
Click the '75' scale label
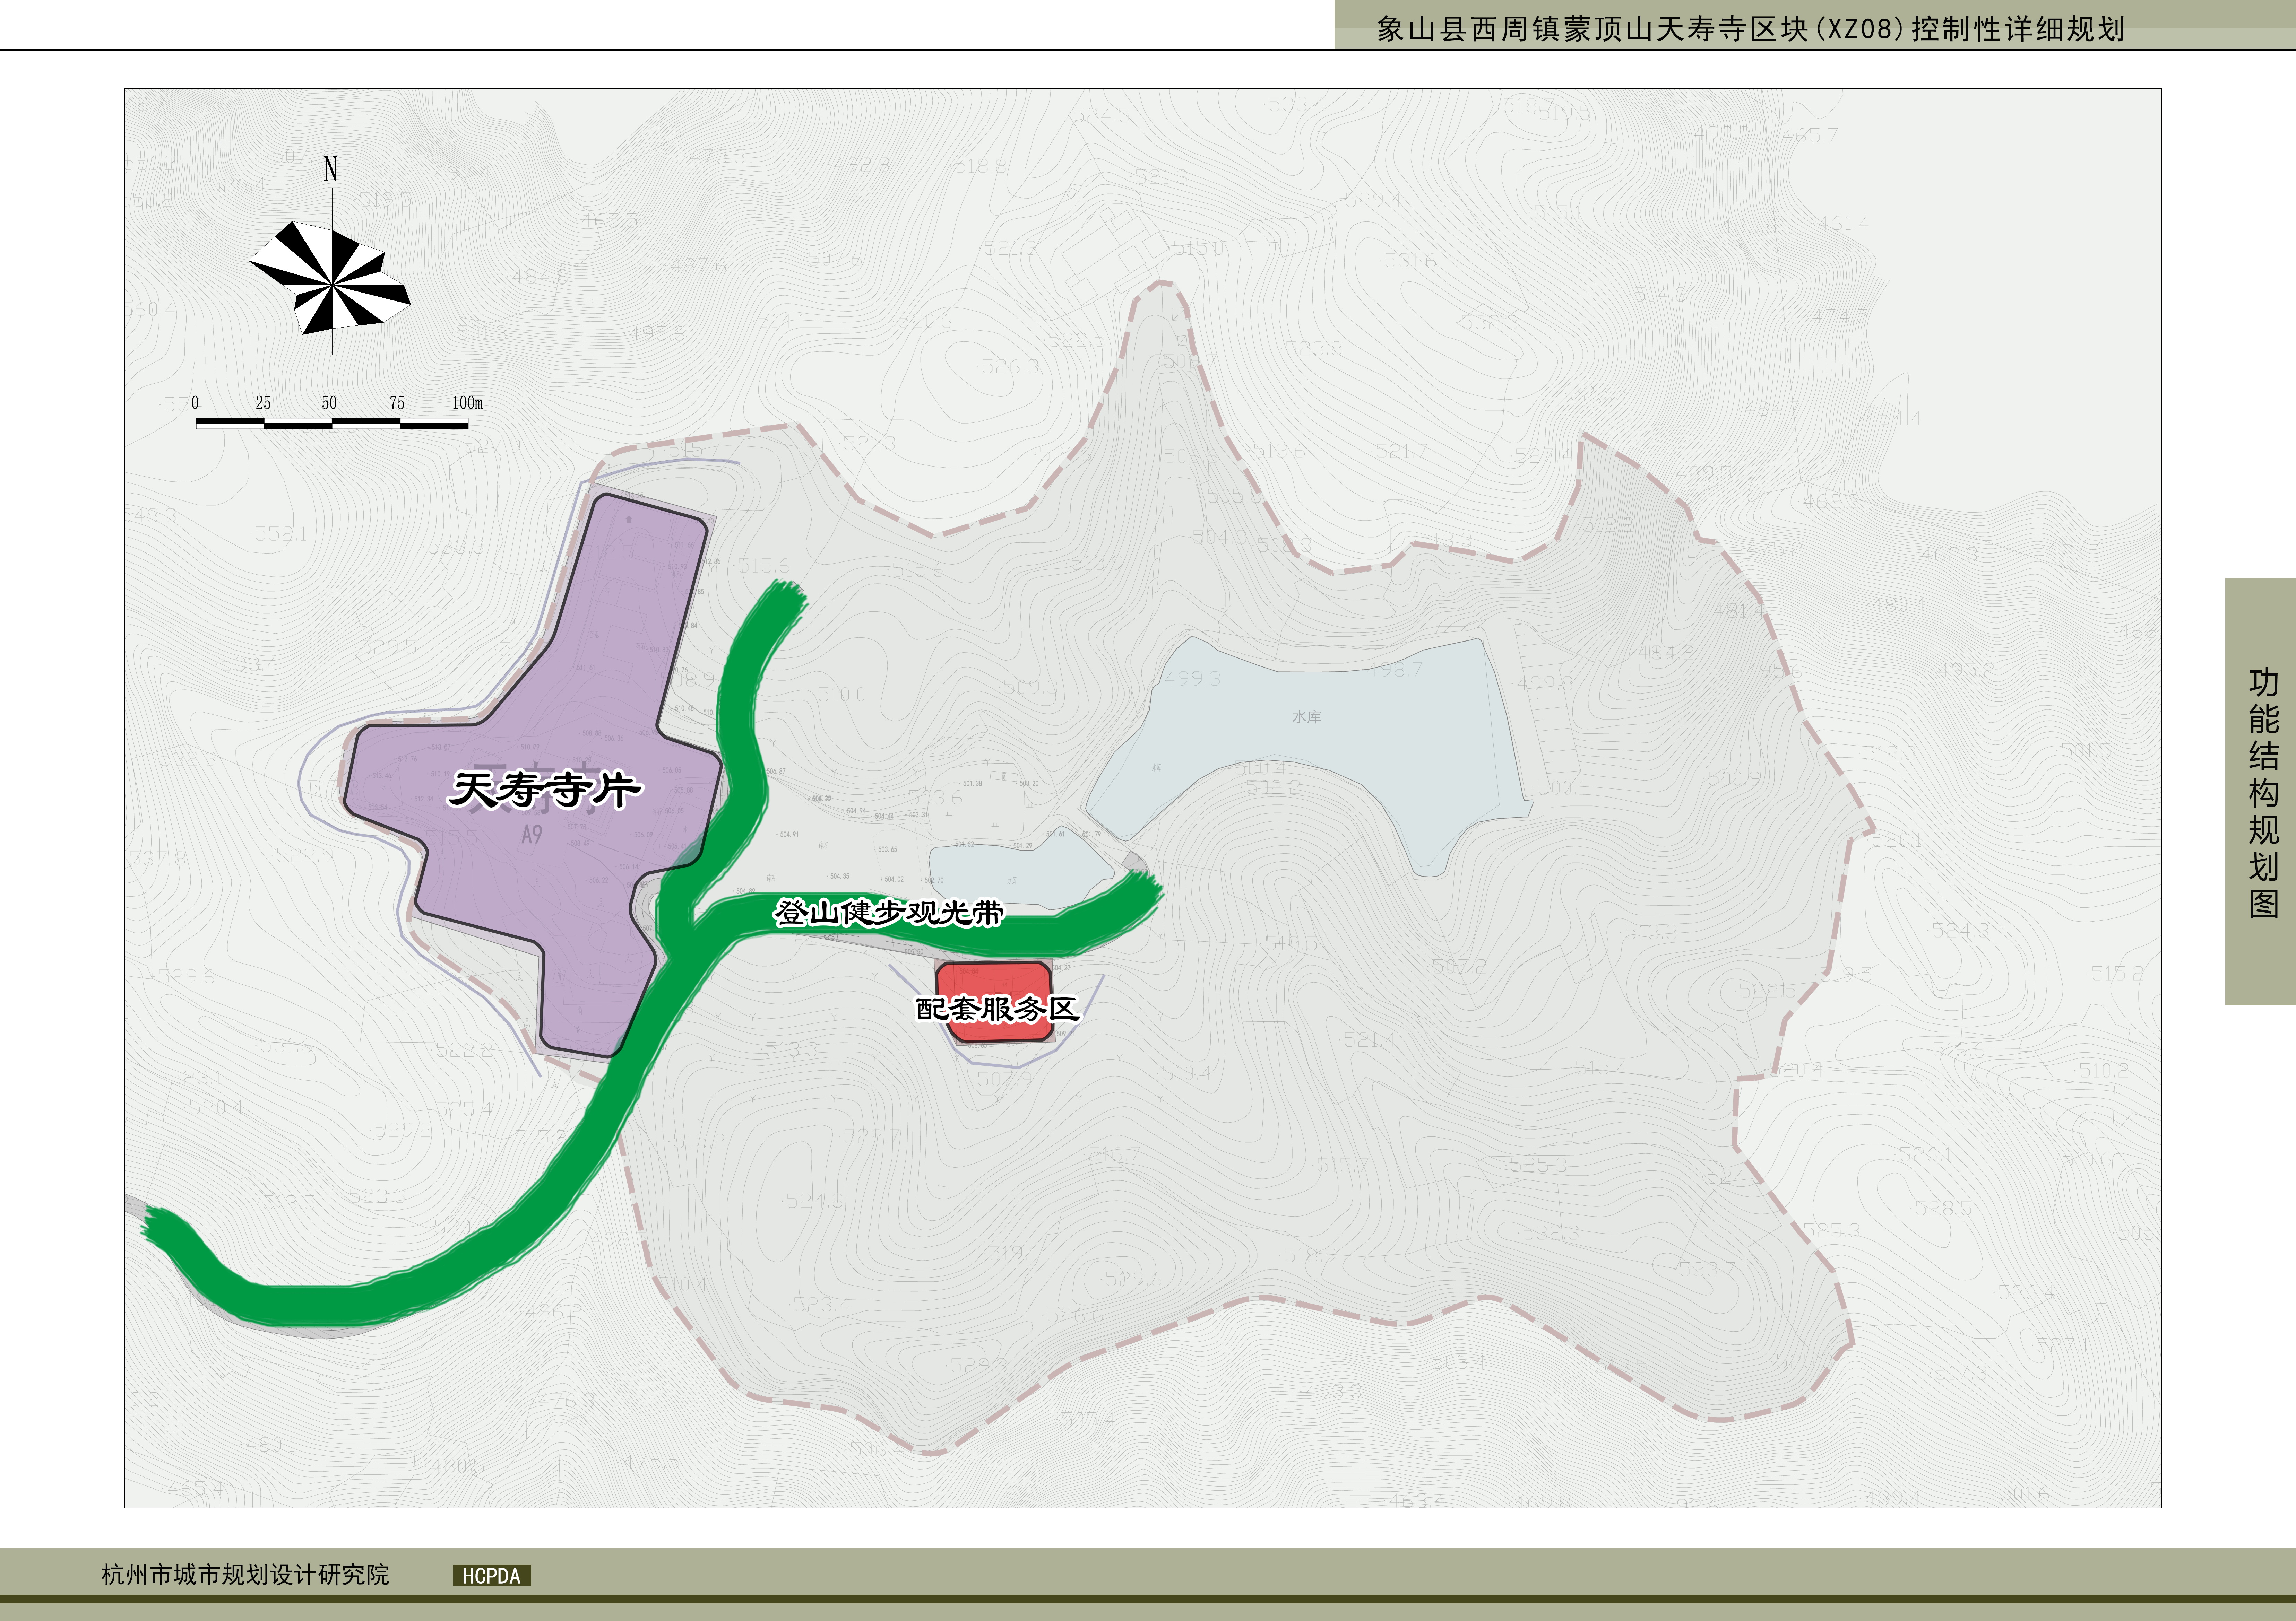(397, 403)
